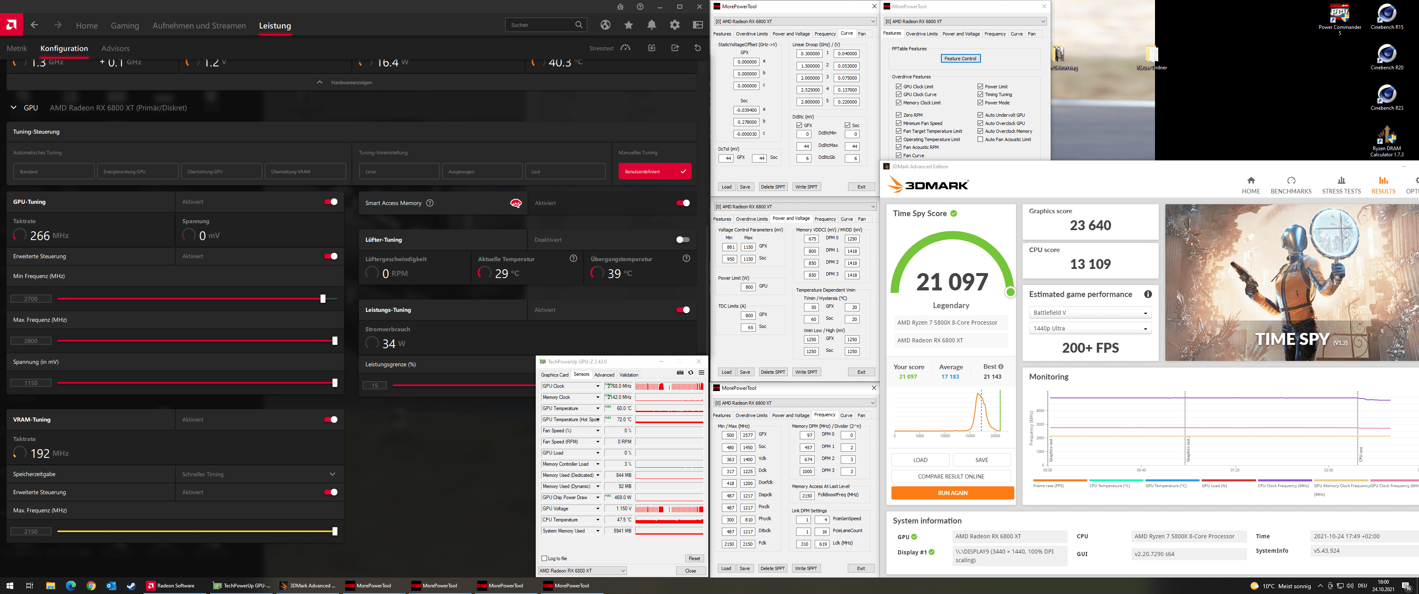Open Steam from the taskbar
This screenshot has width=1419, height=594.
click(131, 586)
